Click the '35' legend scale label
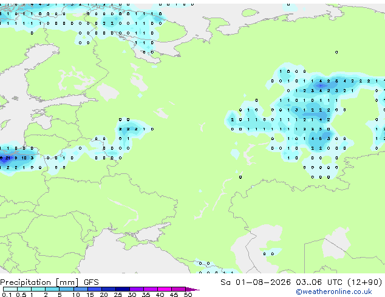Screen dimensions: 385x297 [146, 295]
